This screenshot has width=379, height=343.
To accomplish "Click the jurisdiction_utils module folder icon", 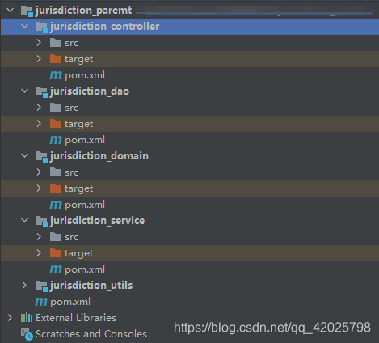I will (41, 286).
